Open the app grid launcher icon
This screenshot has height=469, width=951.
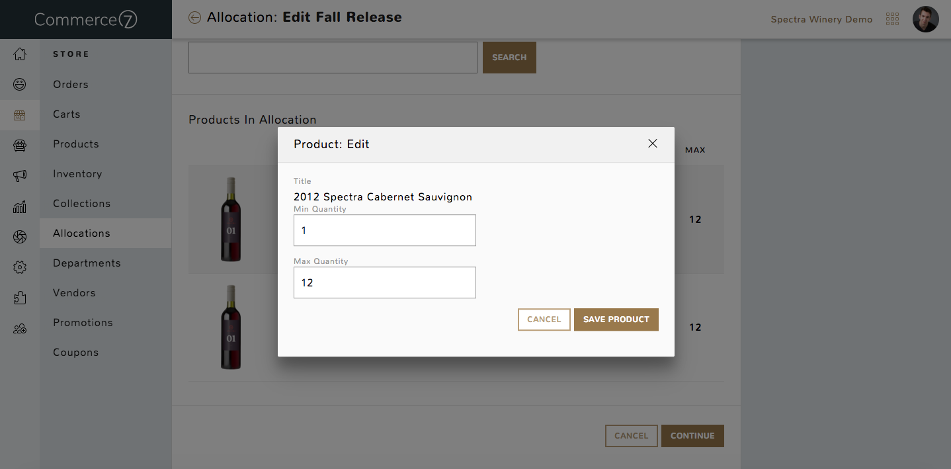click(892, 19)
